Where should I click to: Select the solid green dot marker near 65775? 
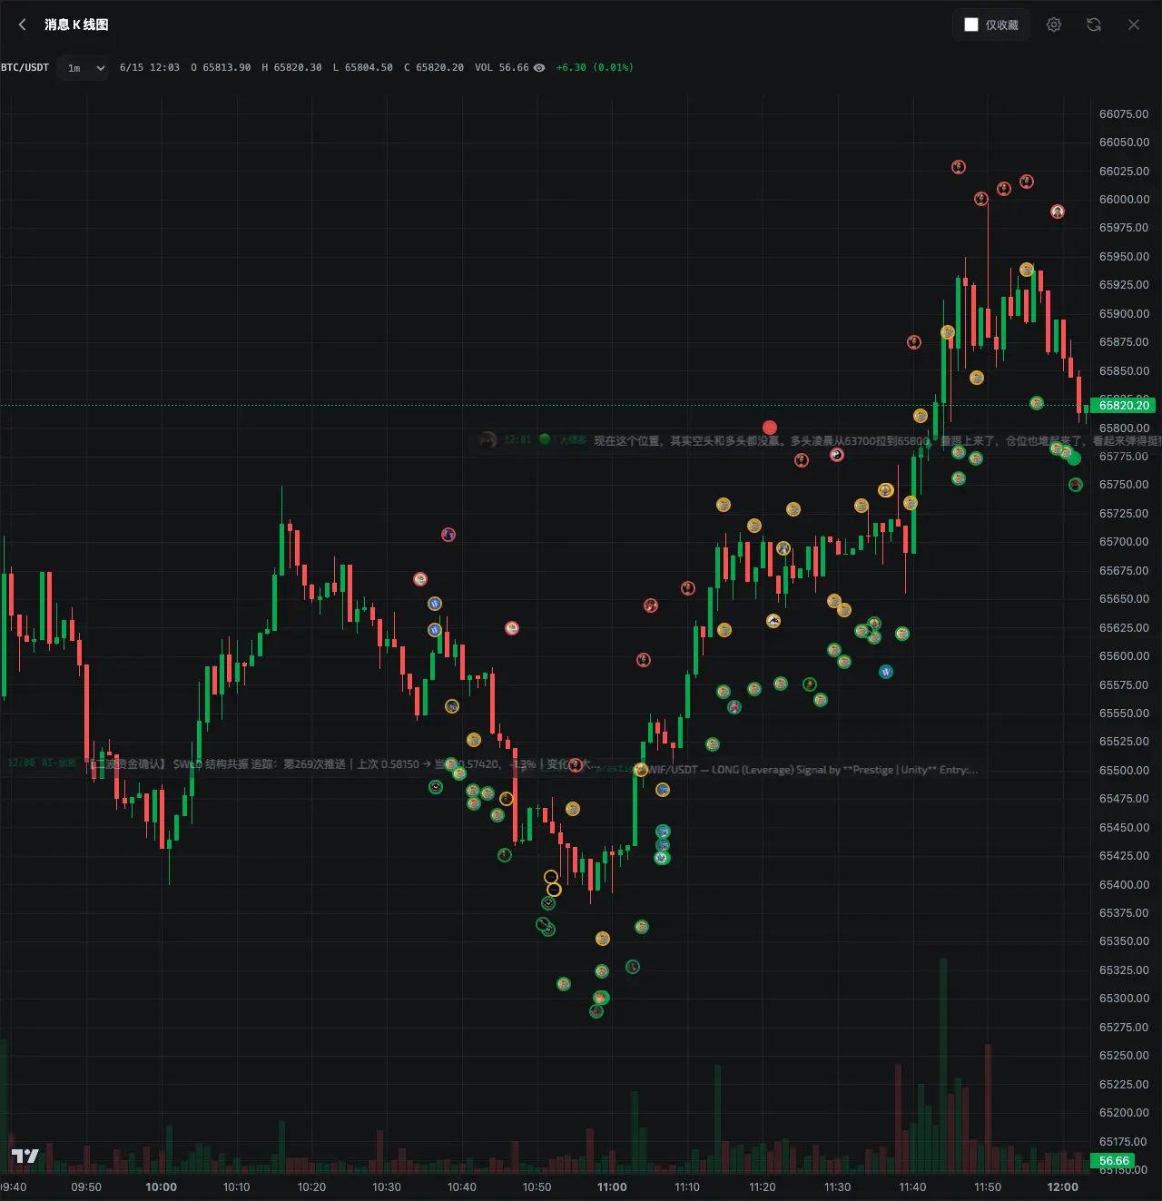(1074, 458)
